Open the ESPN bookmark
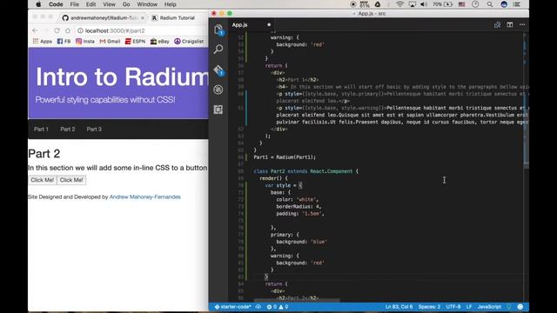 coord(135,41)
